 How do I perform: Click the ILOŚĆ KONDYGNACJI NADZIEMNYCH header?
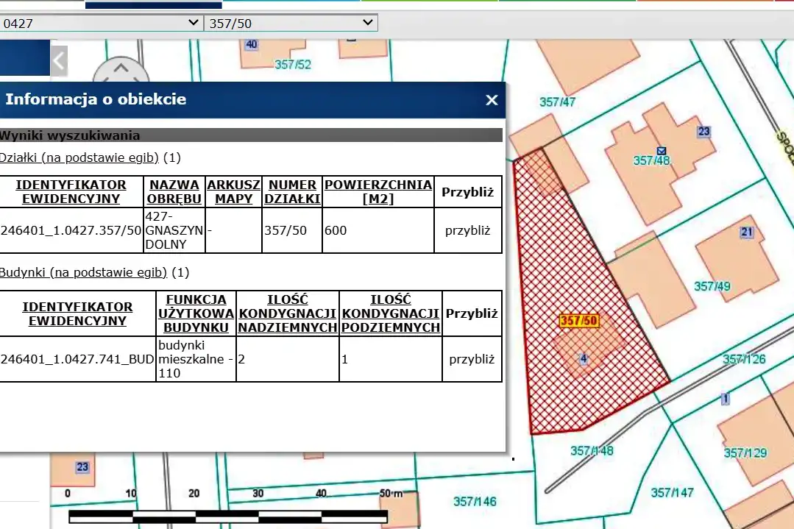tap(288, 313)
